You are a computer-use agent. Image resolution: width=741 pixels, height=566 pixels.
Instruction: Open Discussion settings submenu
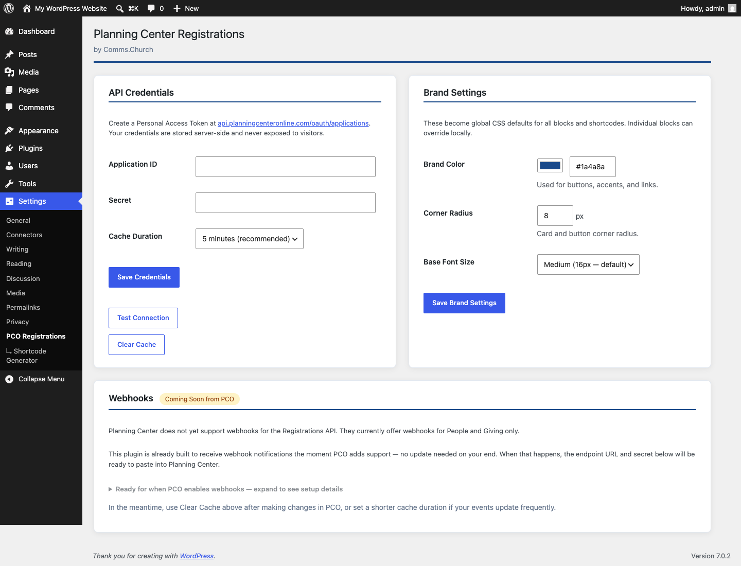[23, 278]
